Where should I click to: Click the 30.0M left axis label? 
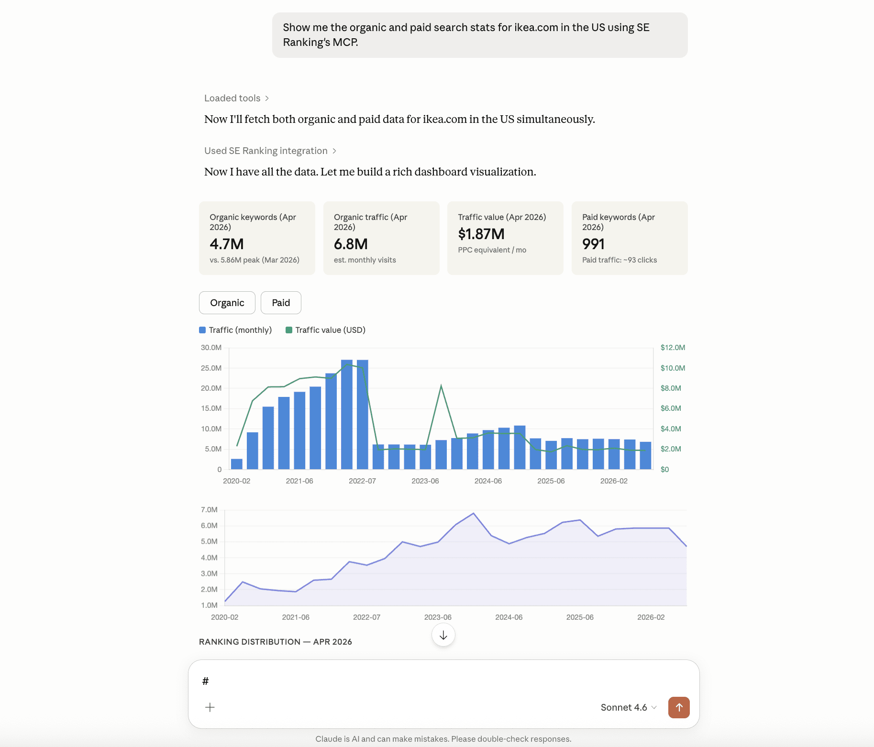(x=211, y=348)
